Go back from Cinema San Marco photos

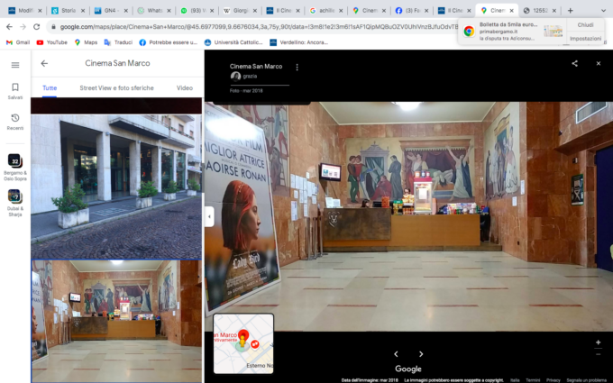44,64
